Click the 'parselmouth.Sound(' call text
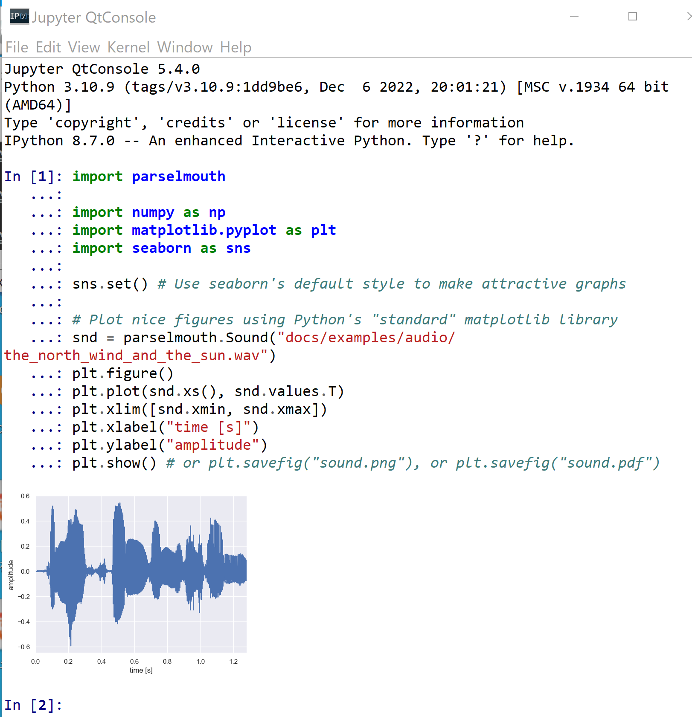This screenshot has width=692, height=717. [x=200, y=338]
